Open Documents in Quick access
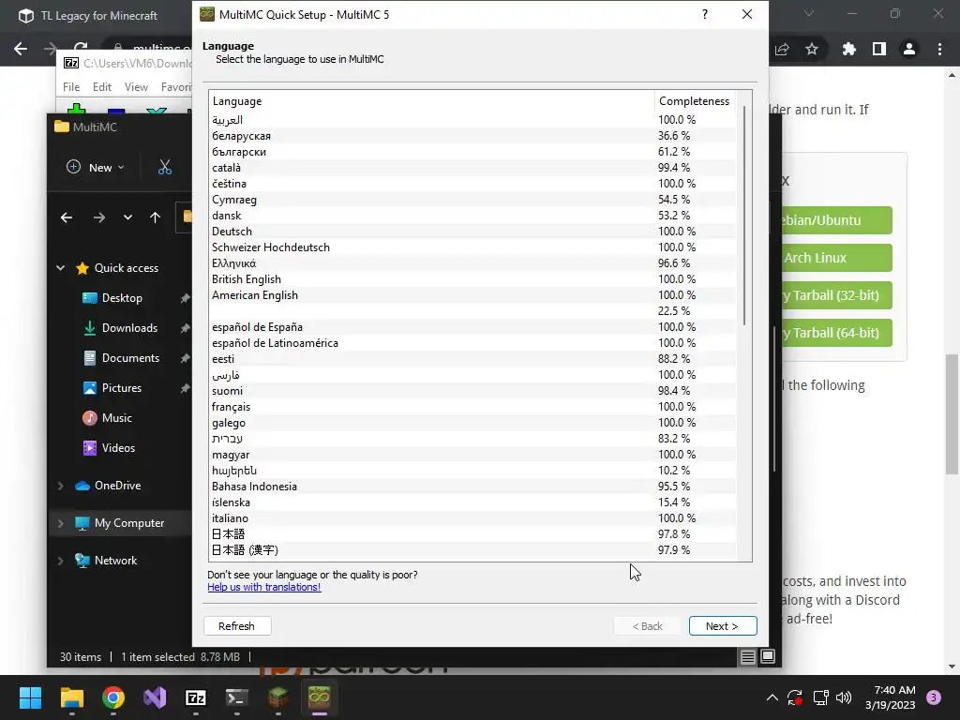Viewport: 960px width, 720px height. click(130, 358)
